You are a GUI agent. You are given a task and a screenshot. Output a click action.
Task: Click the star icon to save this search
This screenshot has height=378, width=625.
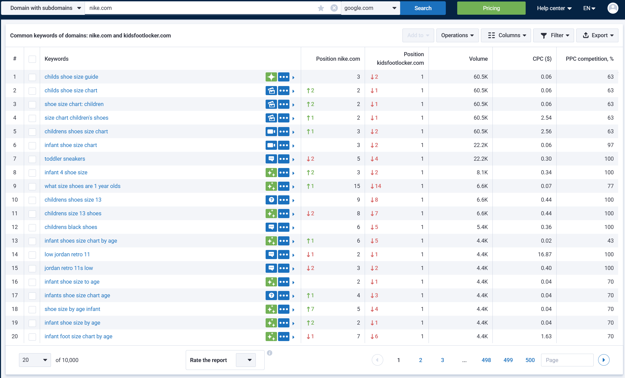click(x=321, y=8)
